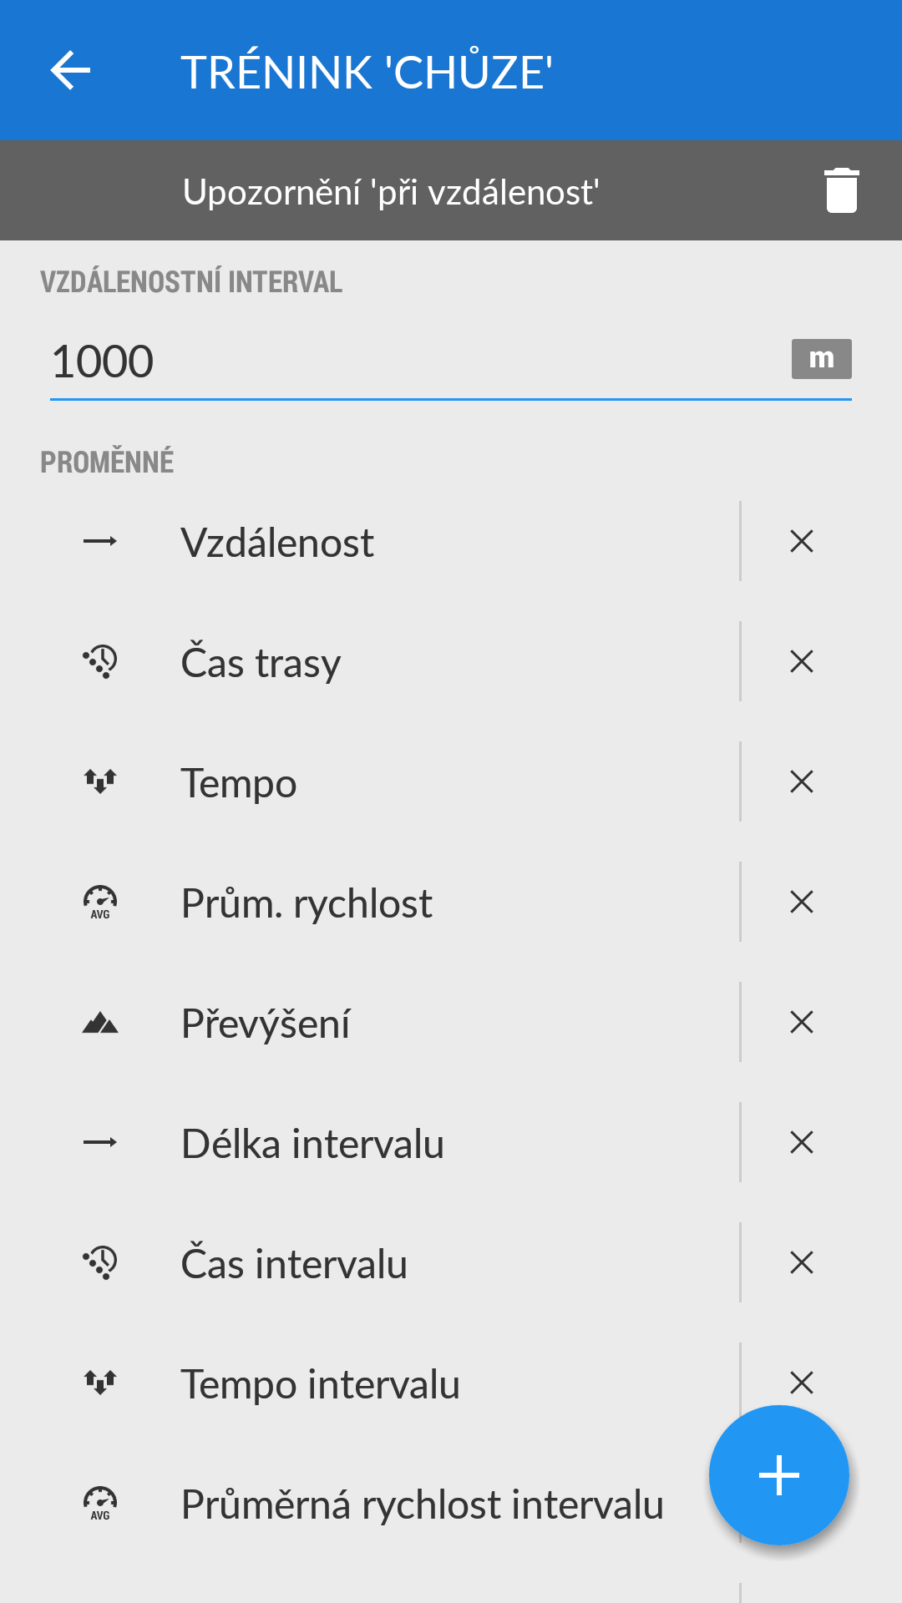This screenshot has width=902, height=1603.
Task: Remove the Čas intervalu variable
Action: [x=802, y=1263]
